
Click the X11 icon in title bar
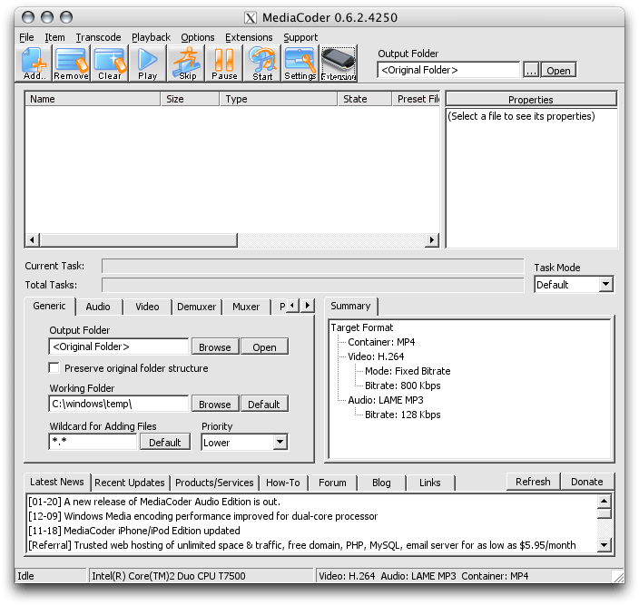[251, 17]
